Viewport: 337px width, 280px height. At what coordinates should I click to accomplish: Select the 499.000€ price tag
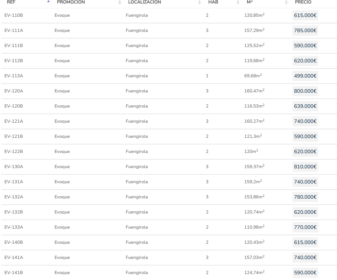point(305,76)
